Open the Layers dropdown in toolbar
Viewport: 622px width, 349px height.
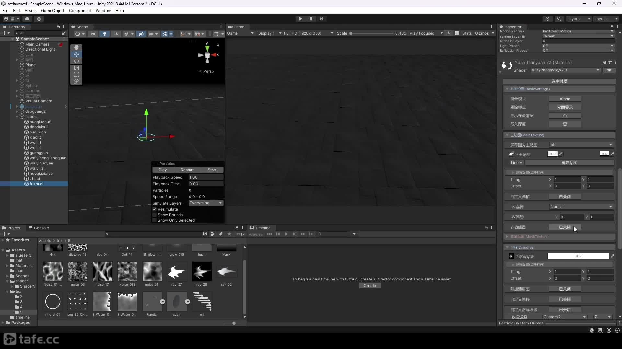click(578, 19)
